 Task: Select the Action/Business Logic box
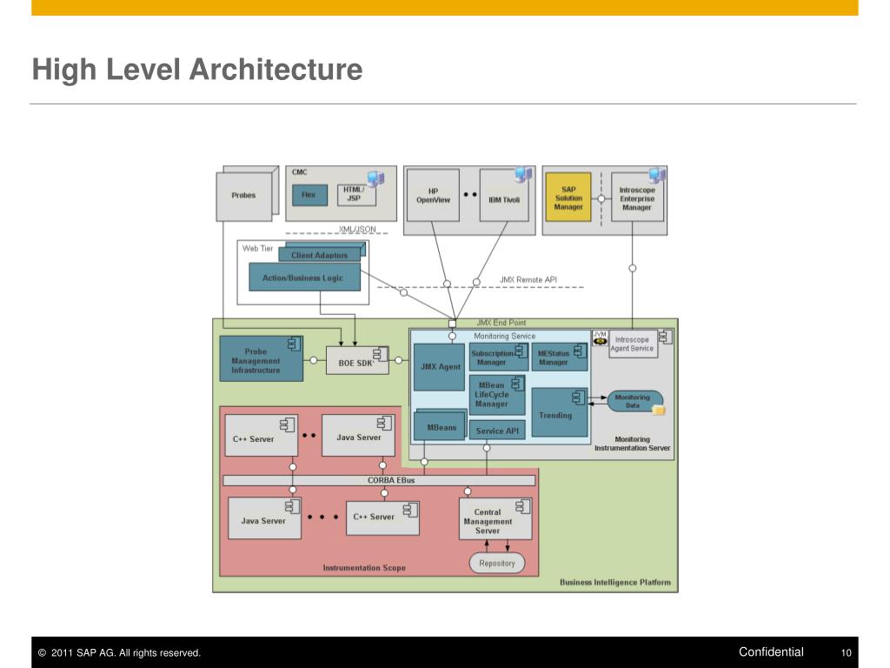(x=305, y=277)
